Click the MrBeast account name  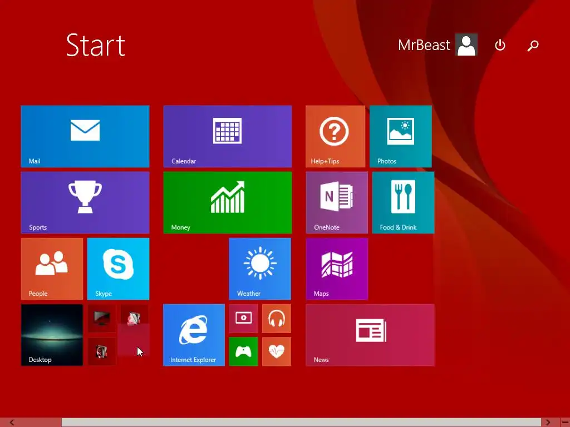tap(424, 45)
